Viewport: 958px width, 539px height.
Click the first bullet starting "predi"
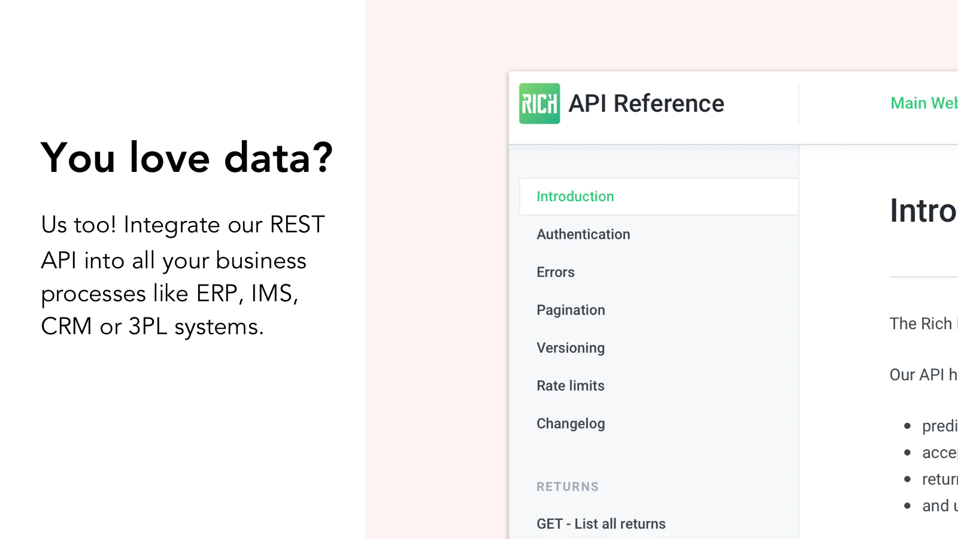point(938,426)
